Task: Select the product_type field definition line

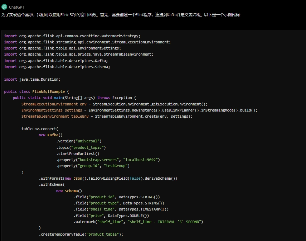Action: [119, 203]
